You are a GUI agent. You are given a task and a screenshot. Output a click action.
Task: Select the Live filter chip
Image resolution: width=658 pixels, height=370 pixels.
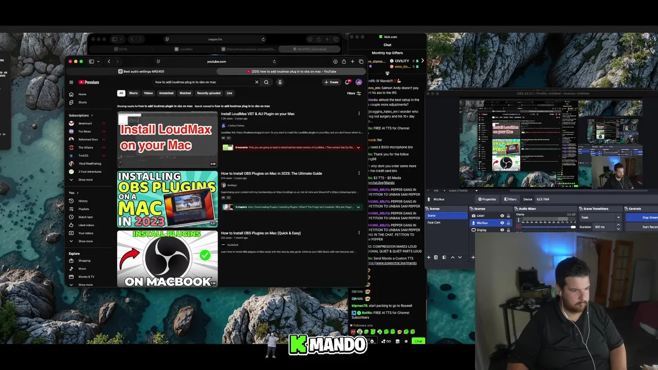pyautogui.click(x=229, y=93)
